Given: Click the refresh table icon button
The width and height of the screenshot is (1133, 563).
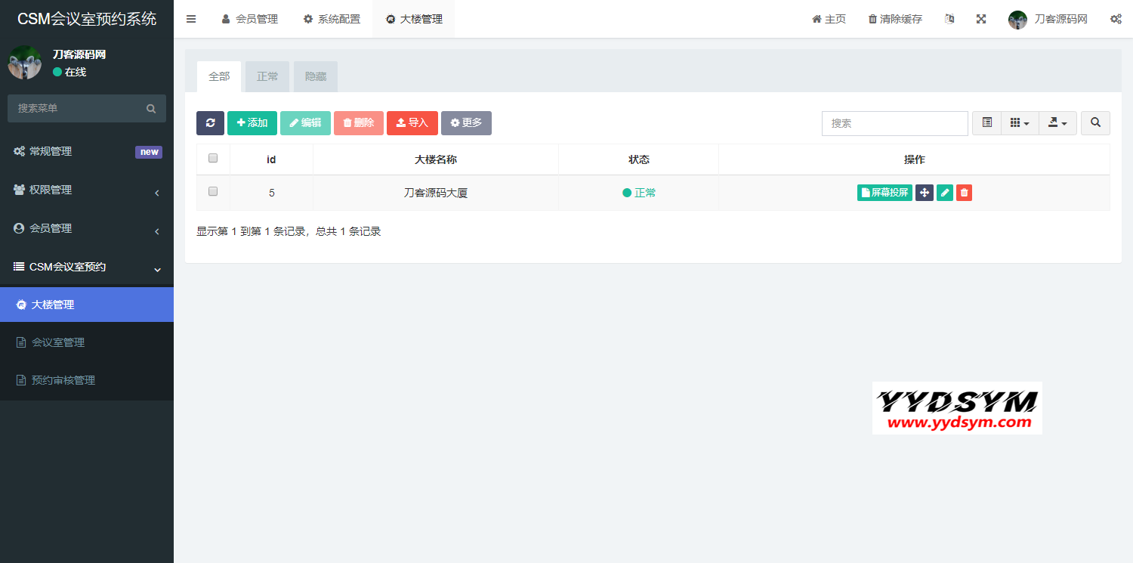Looking at the screenshot, I should [x=210, y=123].
